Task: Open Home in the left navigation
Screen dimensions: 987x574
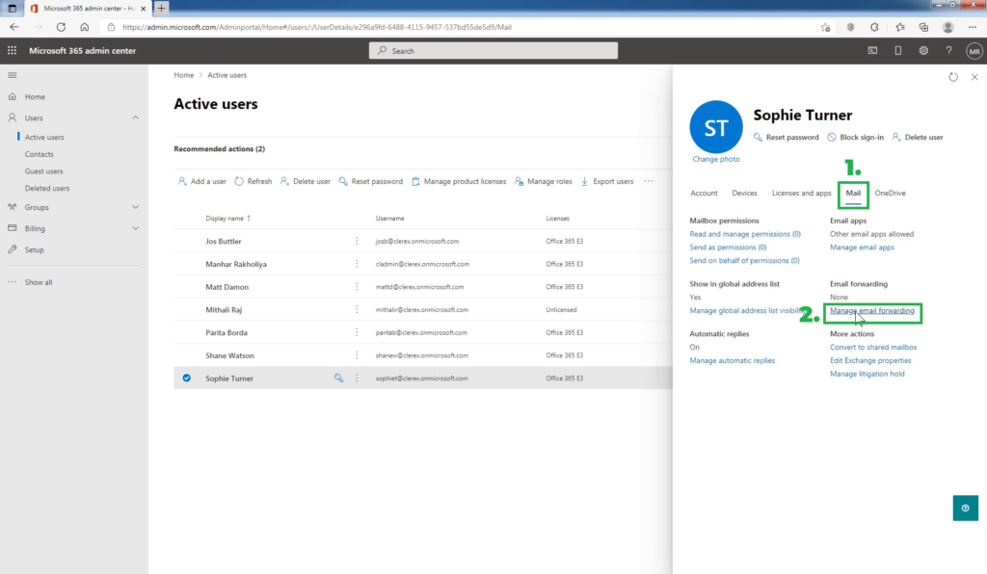Action: [x=35, y=97]
